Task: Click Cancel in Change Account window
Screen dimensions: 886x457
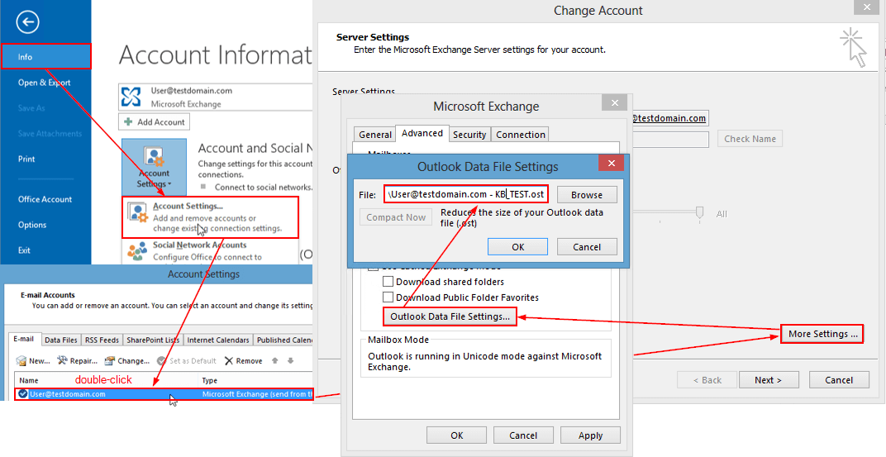Action: (839, 380)
